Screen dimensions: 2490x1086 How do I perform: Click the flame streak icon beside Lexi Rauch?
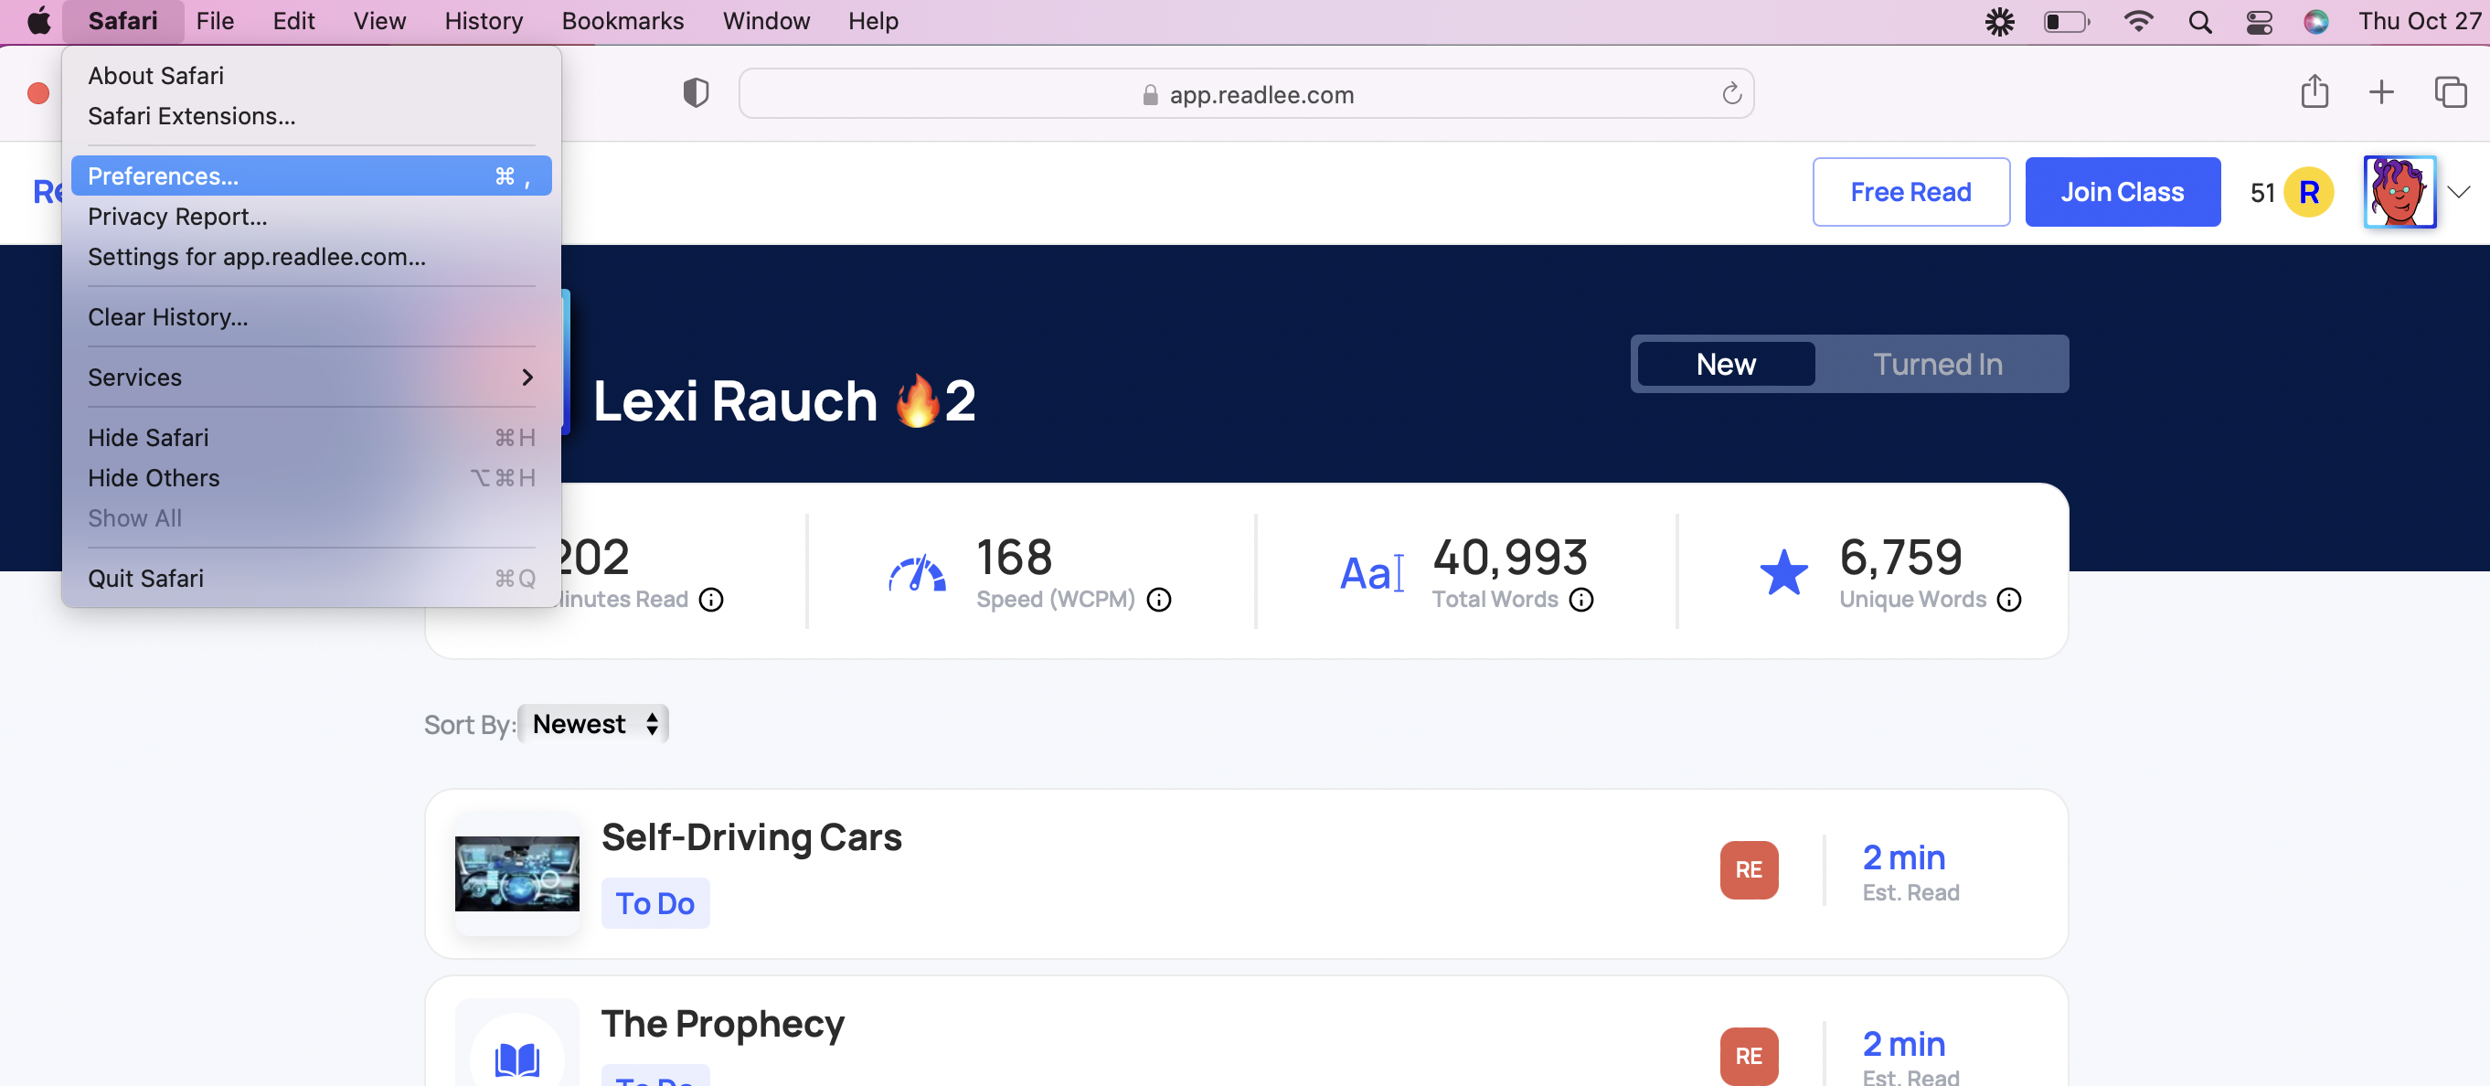pos(916,400)
